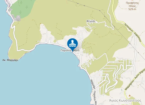The height and width of the screenshot is (105, 145).
Task: Click the Μαρμάρι - Παραλία Φηγιά road label
Action: (x=94, y=92)
